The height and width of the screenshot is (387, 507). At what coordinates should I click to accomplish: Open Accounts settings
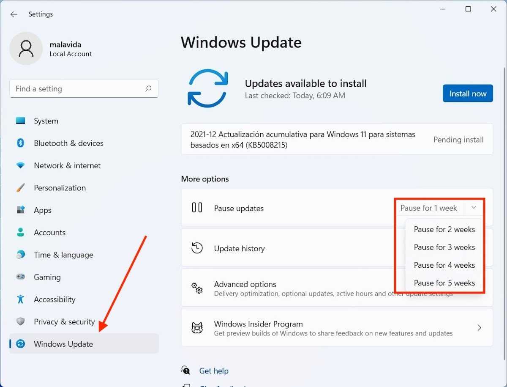pyautogui.click(x=84, y=232)
